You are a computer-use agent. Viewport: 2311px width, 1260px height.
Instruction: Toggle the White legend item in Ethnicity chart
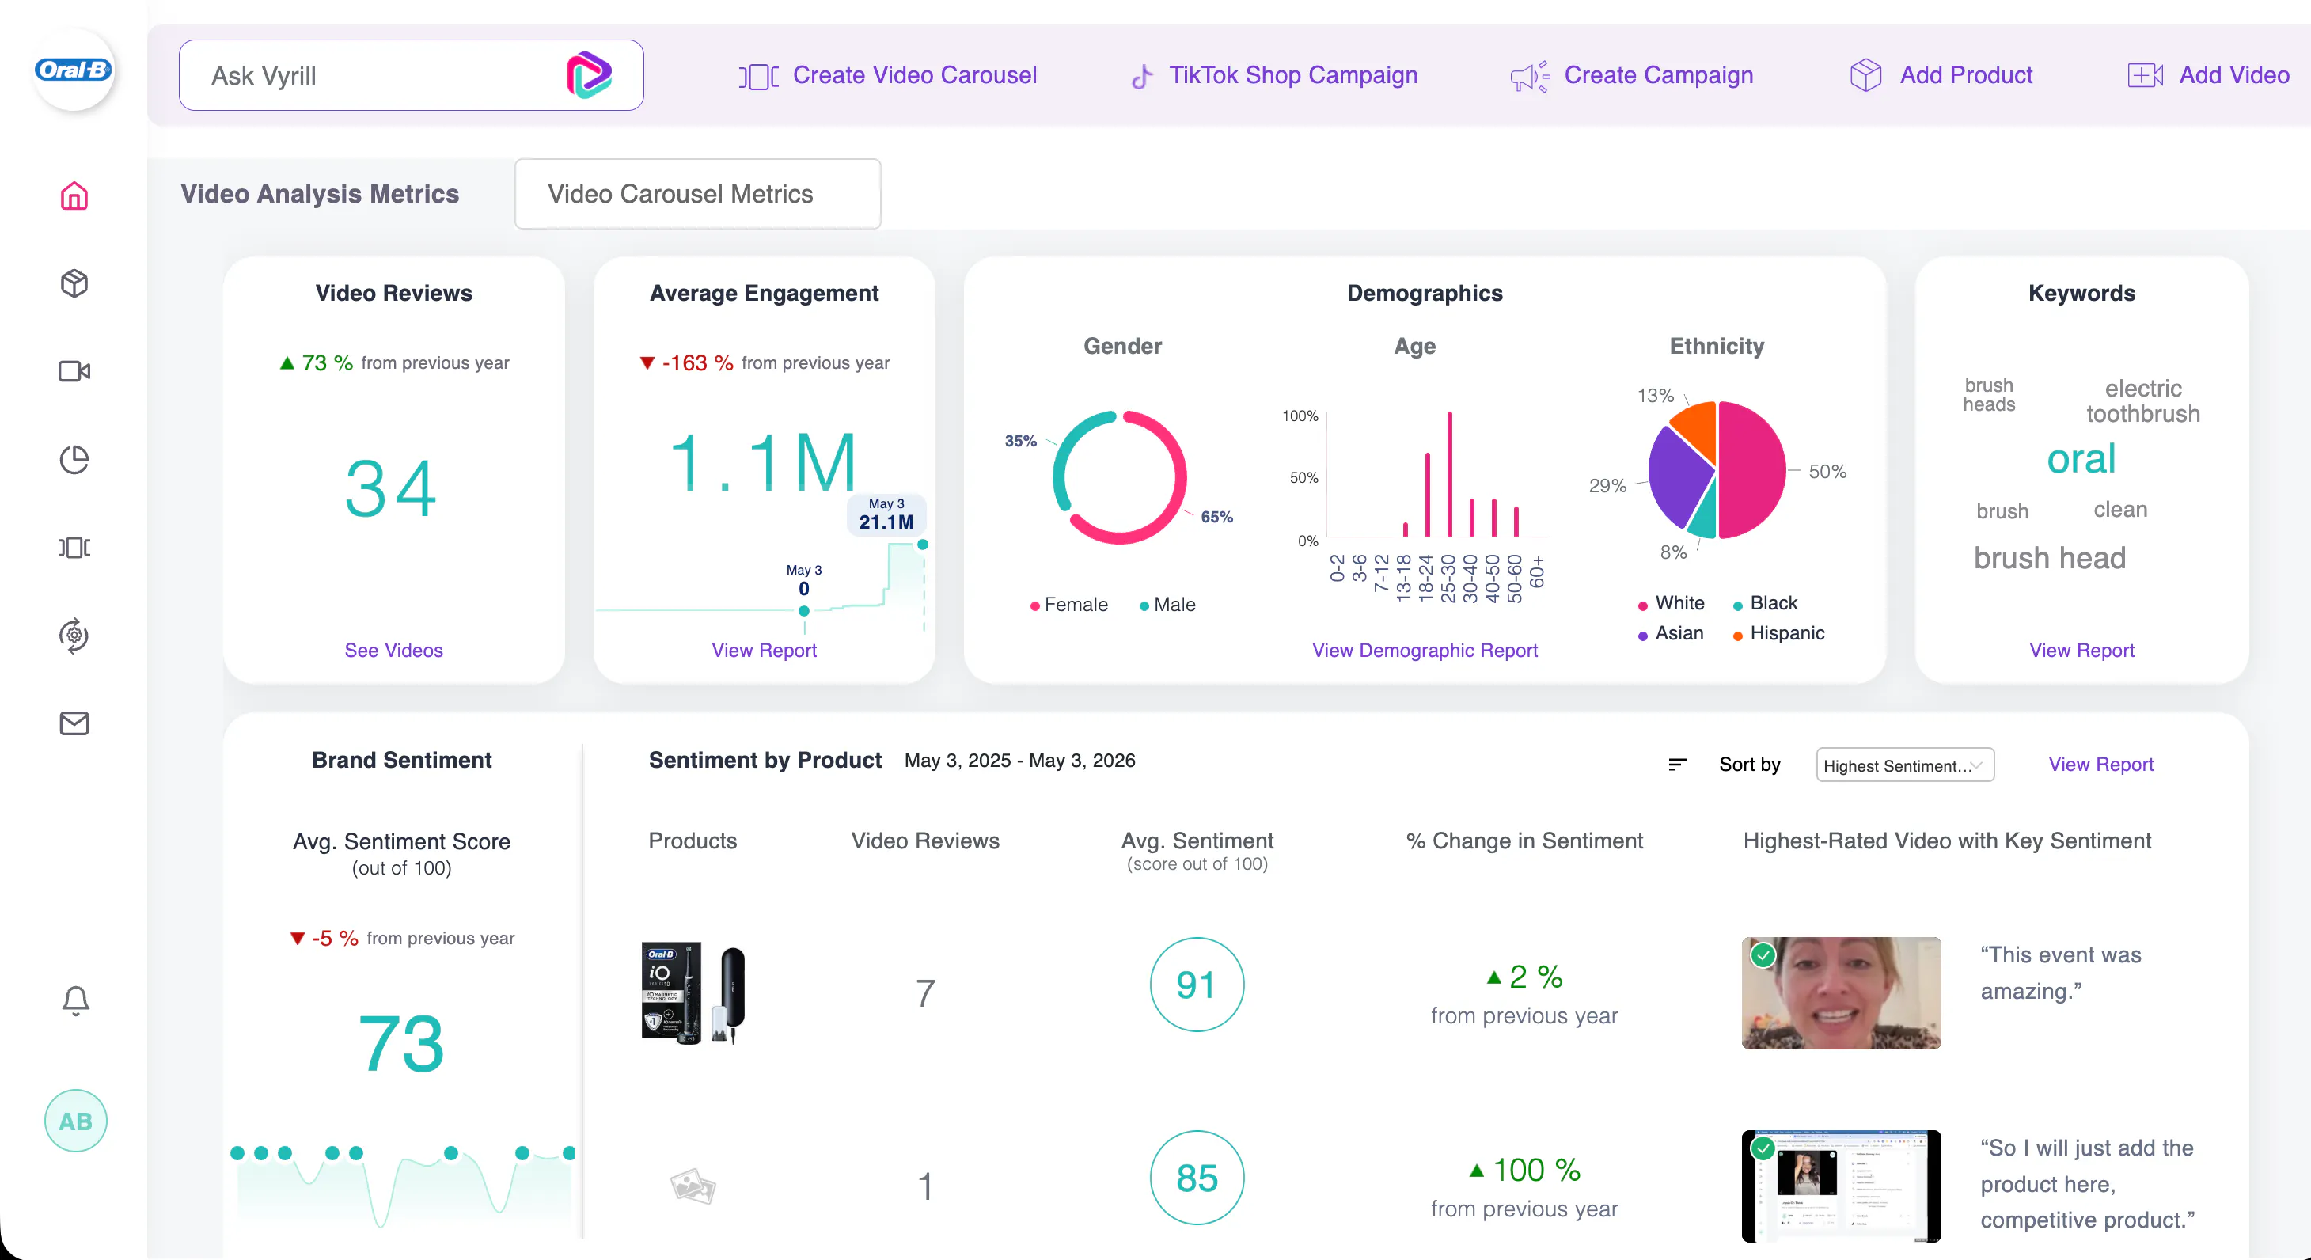[x=1671, y=603]
